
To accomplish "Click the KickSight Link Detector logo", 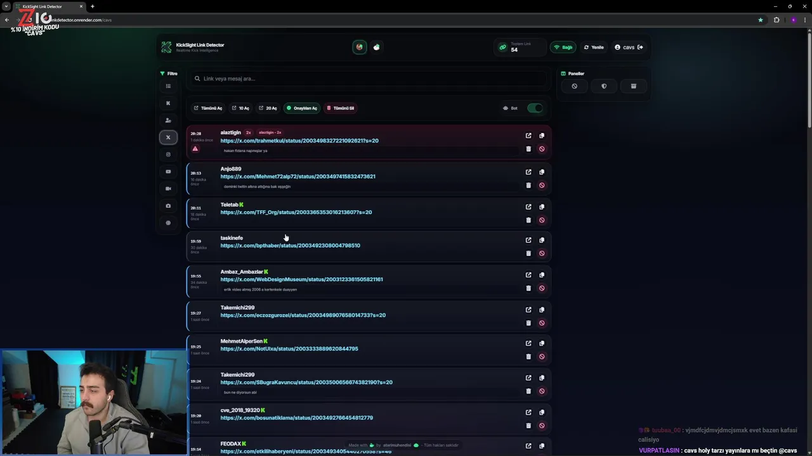I will point(166,47).
